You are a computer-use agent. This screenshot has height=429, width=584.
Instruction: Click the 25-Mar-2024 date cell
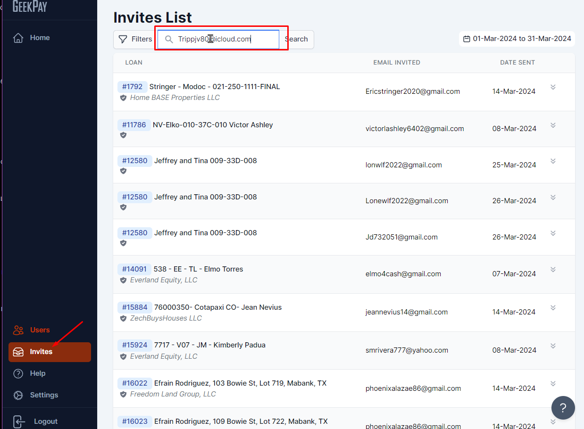tap(514, 165)
